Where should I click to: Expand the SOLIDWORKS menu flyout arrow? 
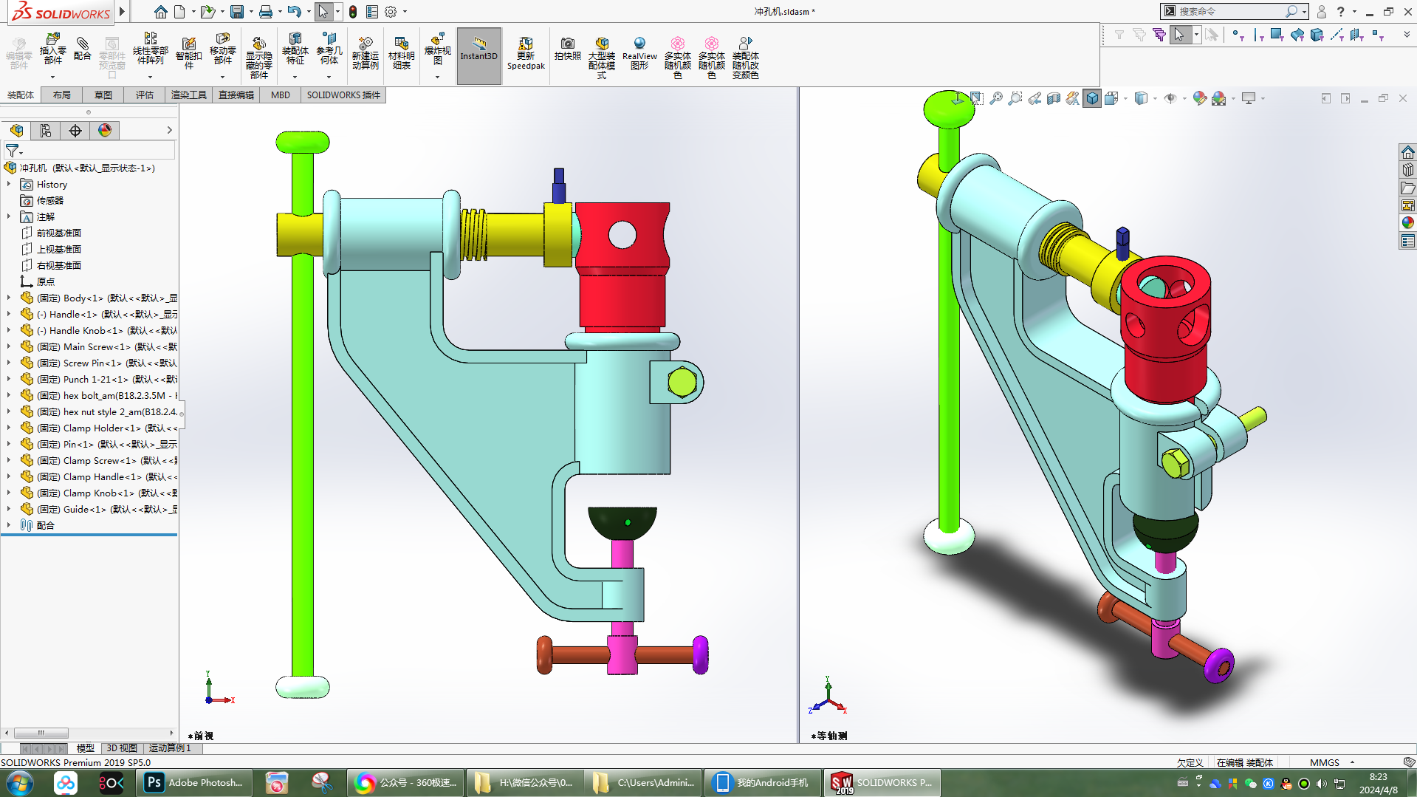123,11
